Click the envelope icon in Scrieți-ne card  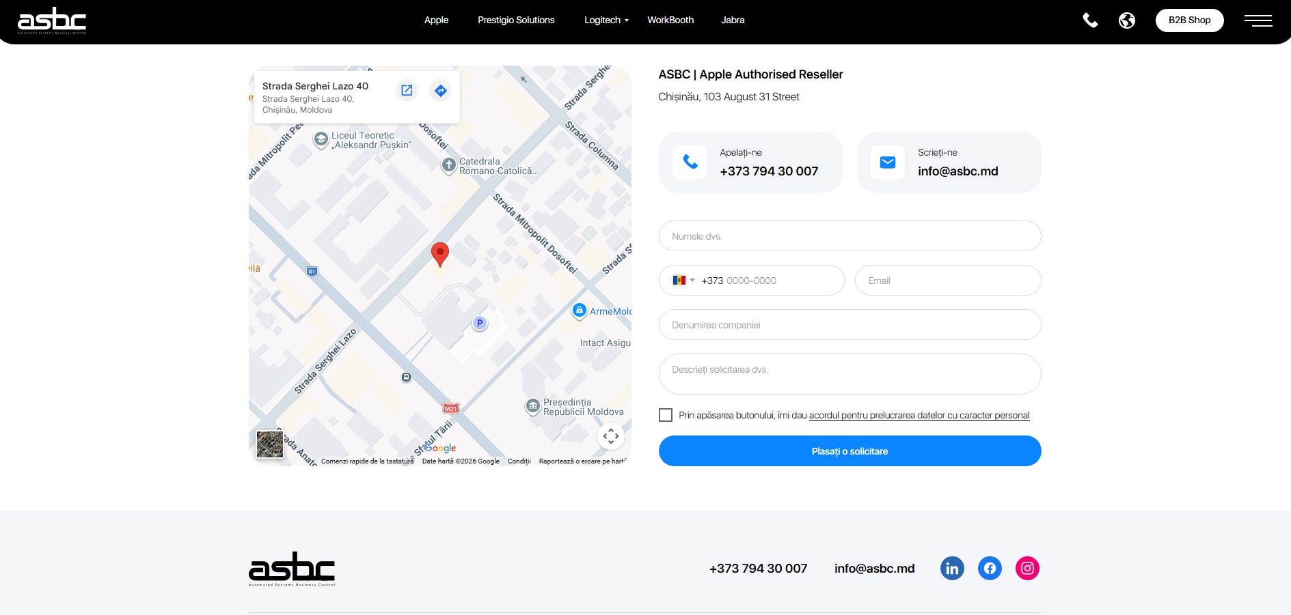[x=888, y=162]
